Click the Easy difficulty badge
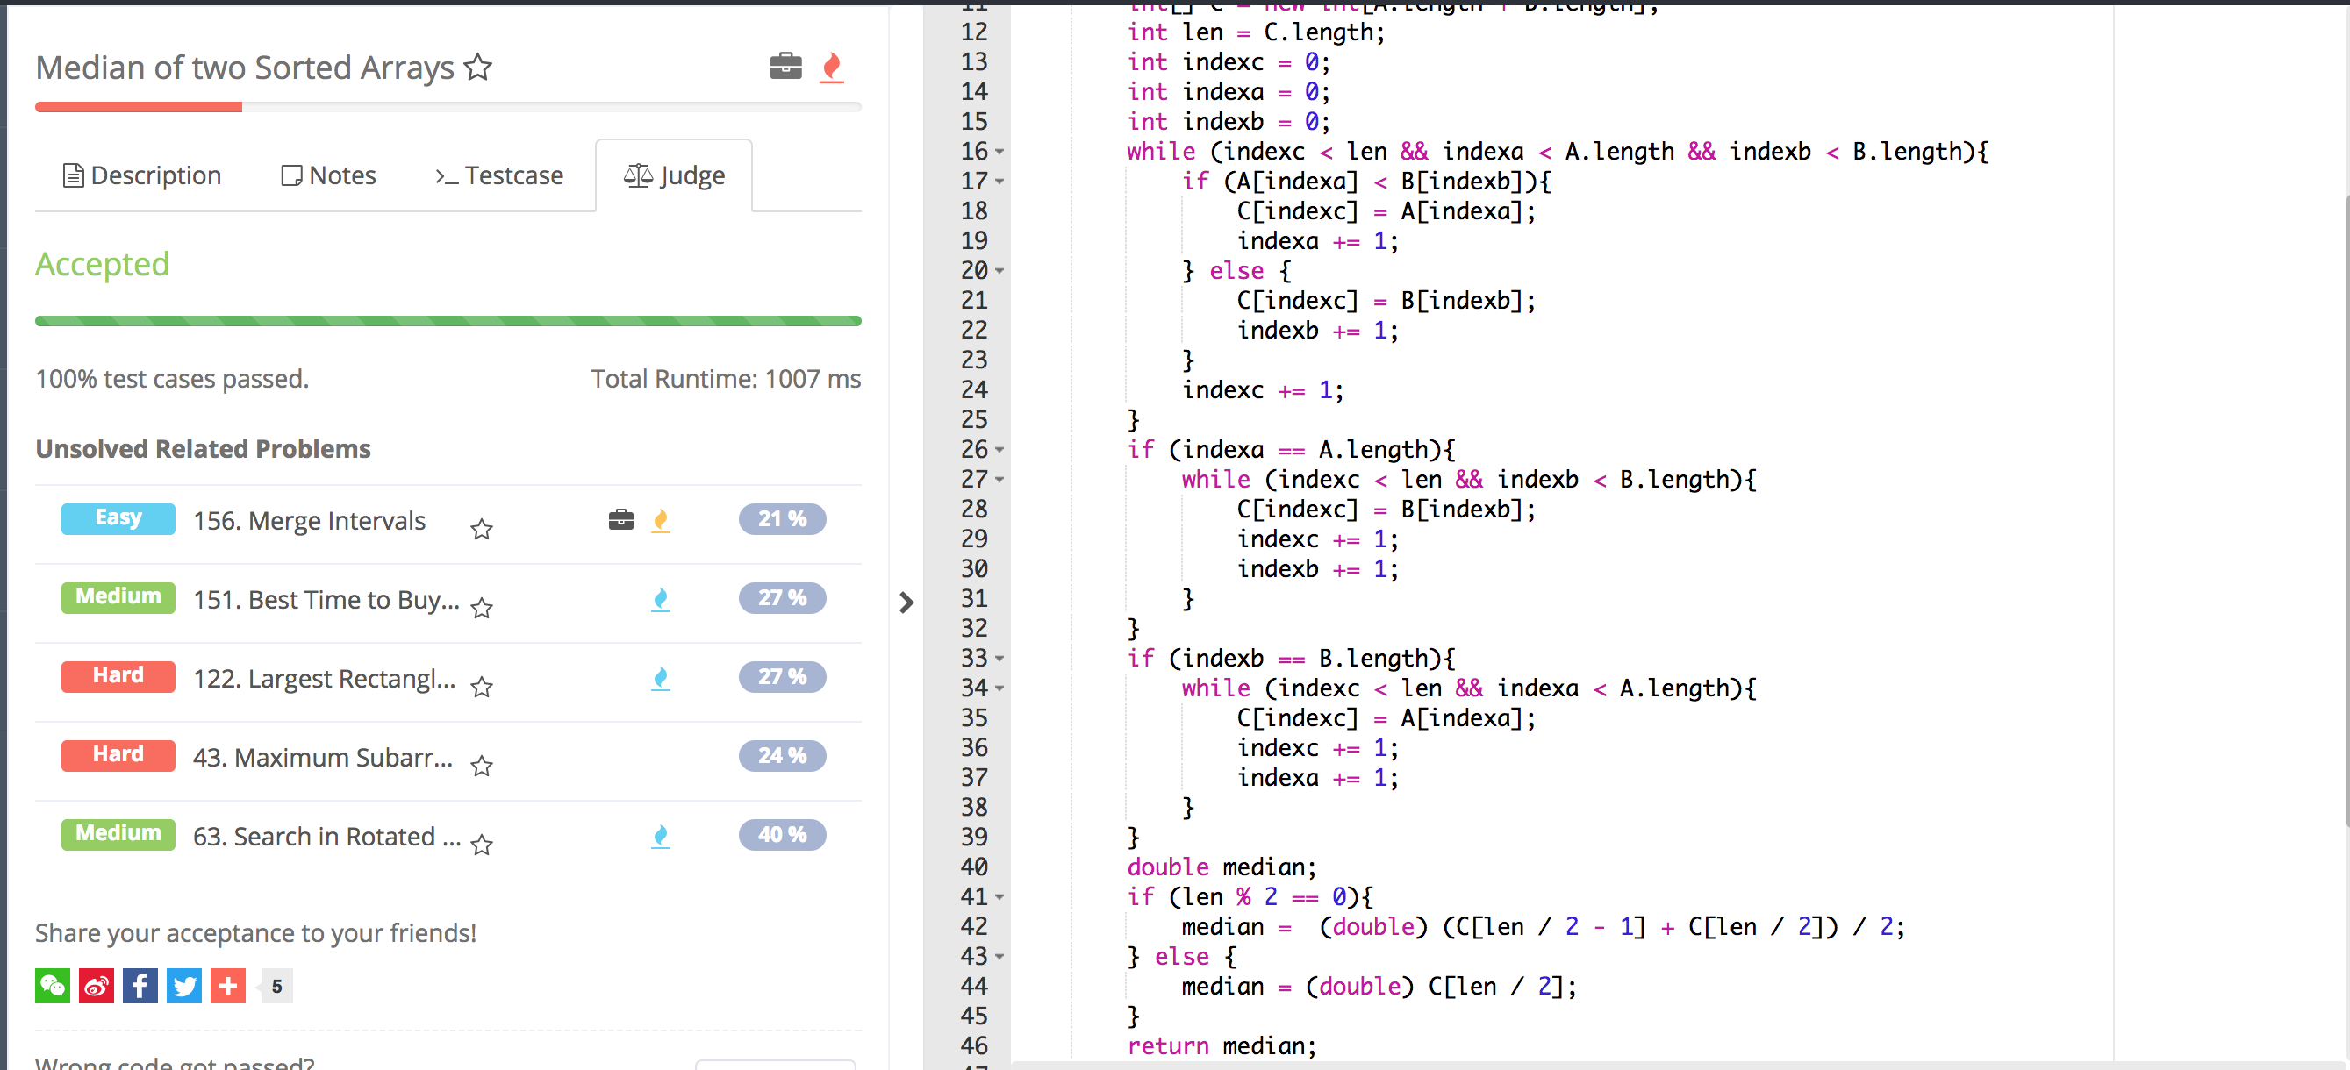 (118, 518)
